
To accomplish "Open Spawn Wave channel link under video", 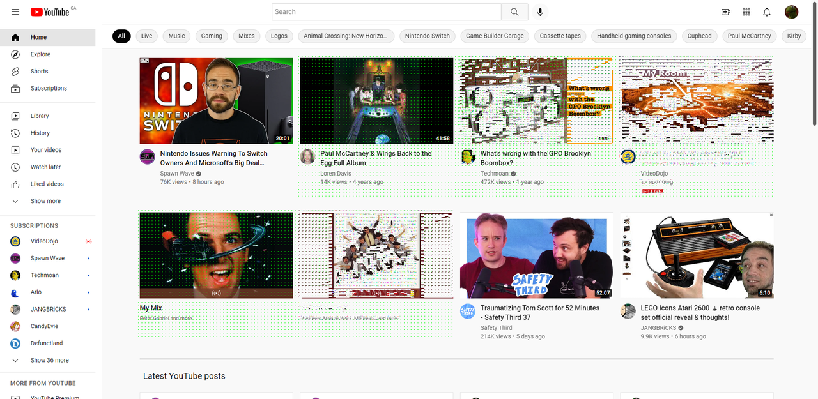I will click(x=177, y=174).
